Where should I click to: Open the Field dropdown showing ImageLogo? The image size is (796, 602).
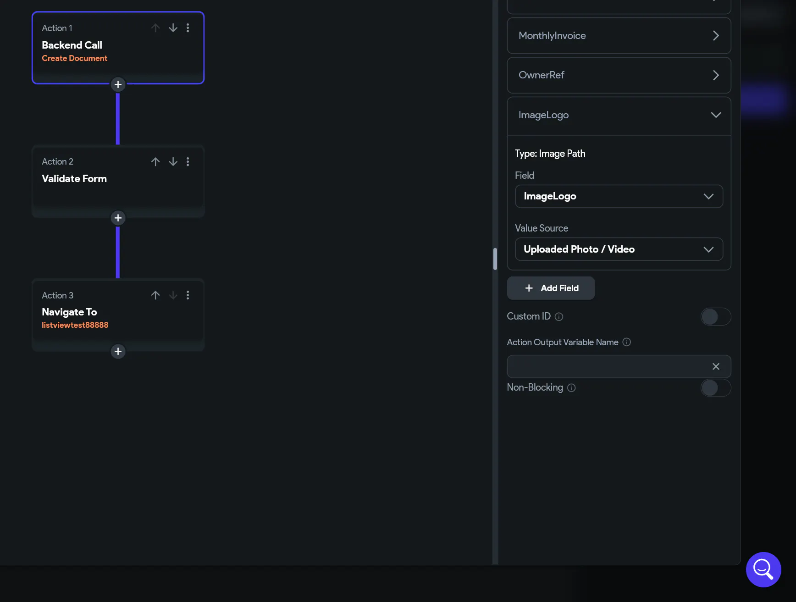click(619, 196)
